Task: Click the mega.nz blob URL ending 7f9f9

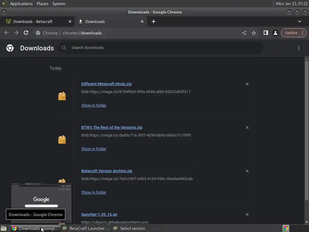Action: [x=136, y=135]
